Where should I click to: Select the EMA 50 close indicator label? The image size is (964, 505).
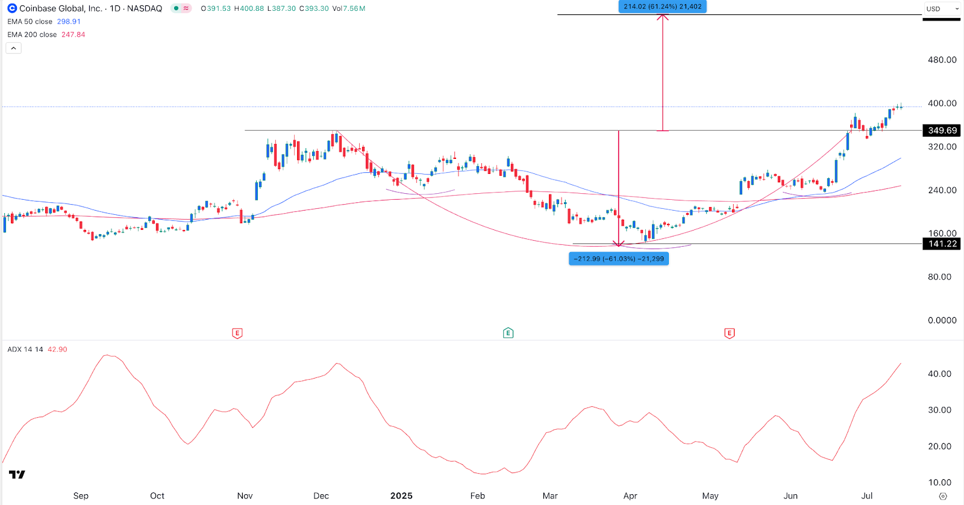click(30, 22)
